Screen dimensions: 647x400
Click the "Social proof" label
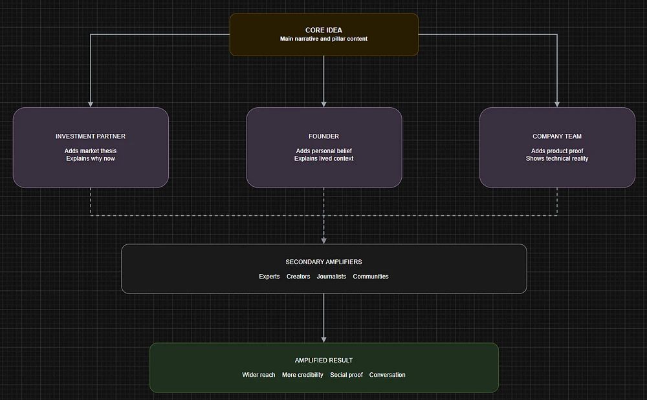[346, 375]
